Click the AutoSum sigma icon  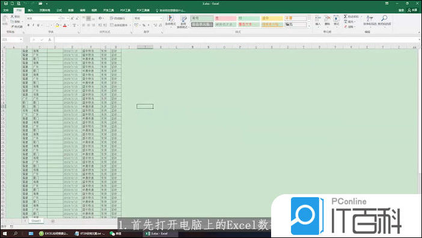click(346, 17)
